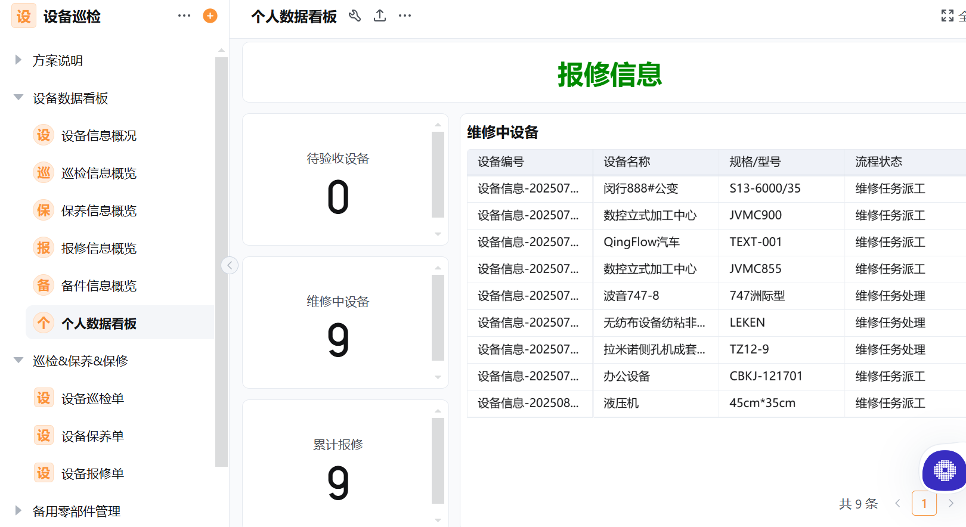Expand the 备用零部件管理 group arrow
Viewport: 966px width, 527px height.
coord(18,510)
